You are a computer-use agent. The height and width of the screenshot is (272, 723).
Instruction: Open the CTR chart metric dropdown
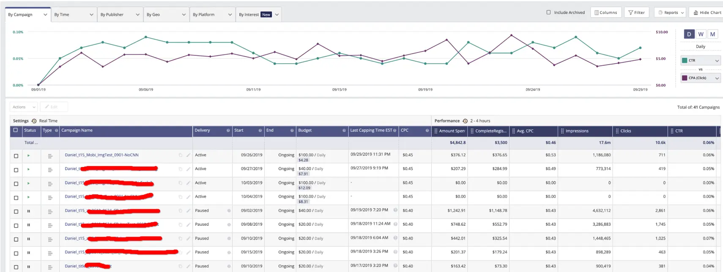700,61
